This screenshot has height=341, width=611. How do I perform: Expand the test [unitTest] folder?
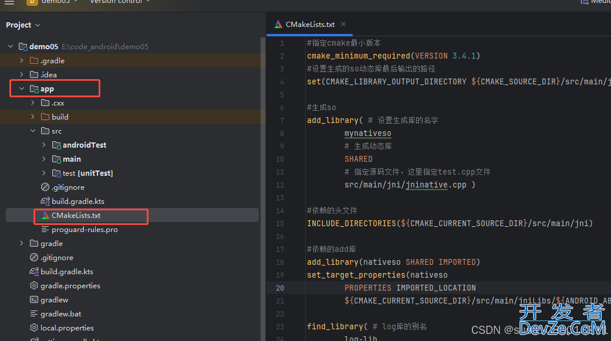pyautogui.click(x=44, y=173)
